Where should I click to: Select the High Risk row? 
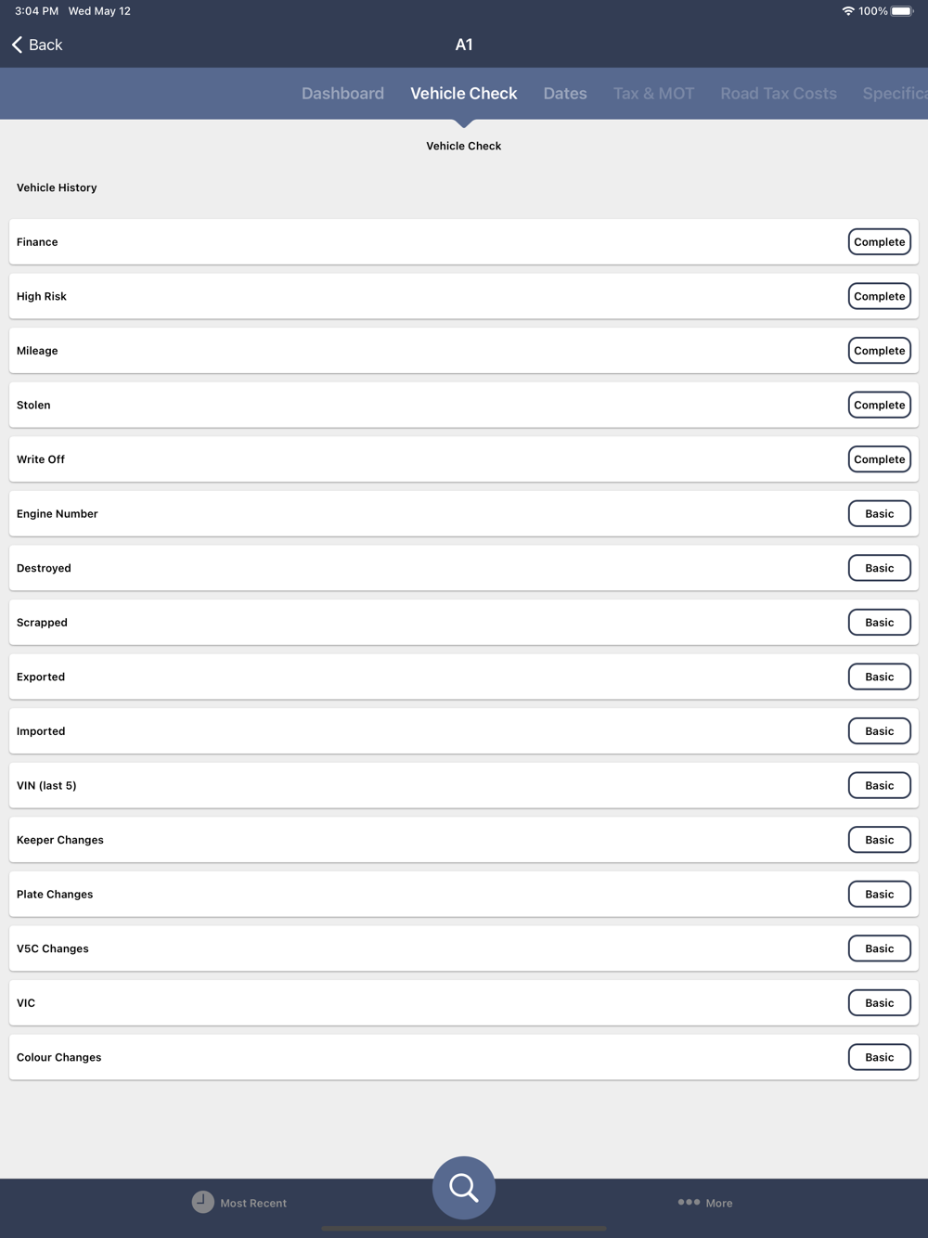(464, 297)
